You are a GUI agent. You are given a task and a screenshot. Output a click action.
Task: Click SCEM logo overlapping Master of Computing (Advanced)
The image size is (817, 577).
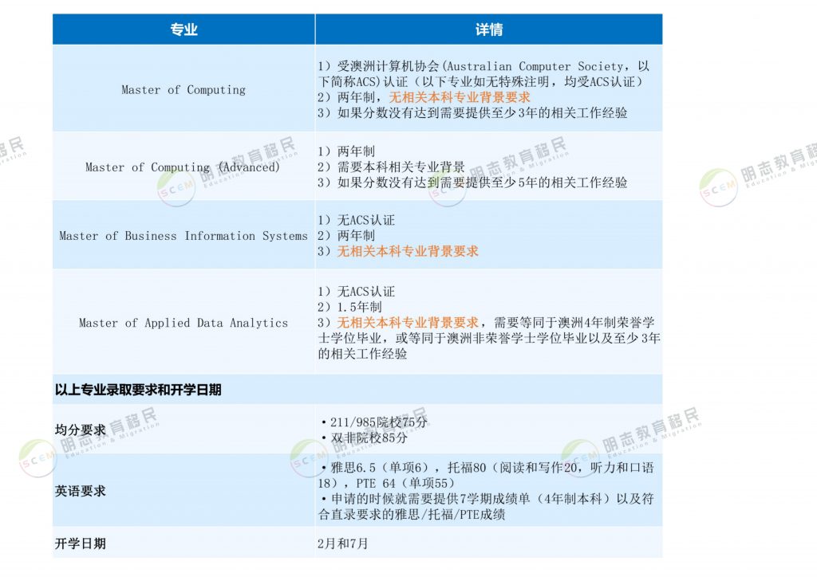pos(176,187)
